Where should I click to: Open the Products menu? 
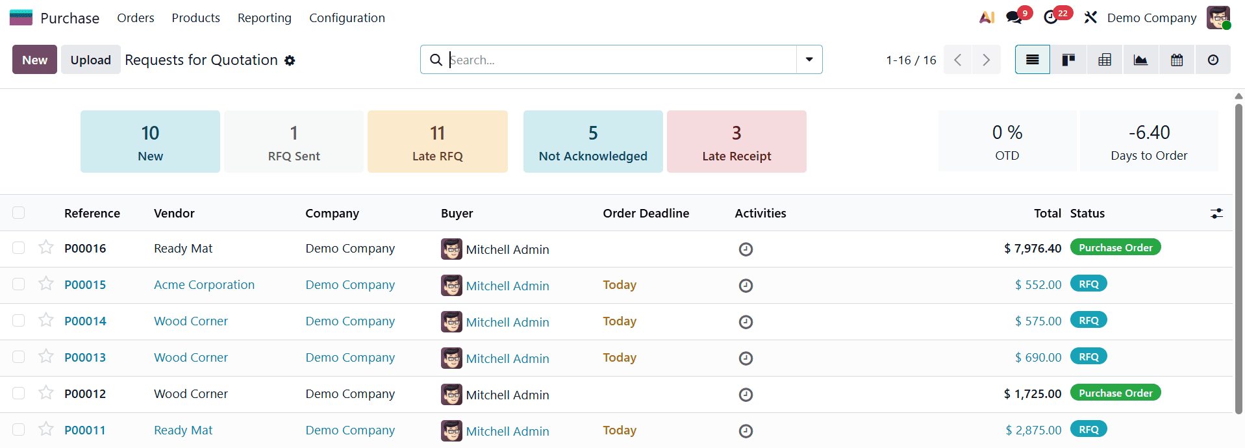click(x=195, y=18)
